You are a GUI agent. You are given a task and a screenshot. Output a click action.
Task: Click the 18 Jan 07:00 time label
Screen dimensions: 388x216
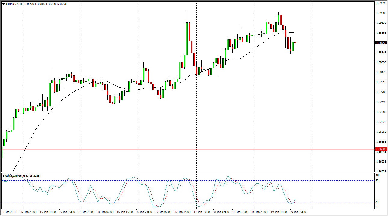pos(221,212)
